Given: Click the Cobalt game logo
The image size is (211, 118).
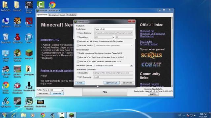Looking at the screenshot, I should (x=151, y=65).
